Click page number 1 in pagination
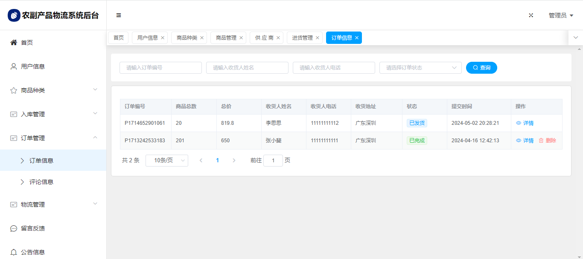The width and height of the screenshot is (583, 259). coord(217,161)
